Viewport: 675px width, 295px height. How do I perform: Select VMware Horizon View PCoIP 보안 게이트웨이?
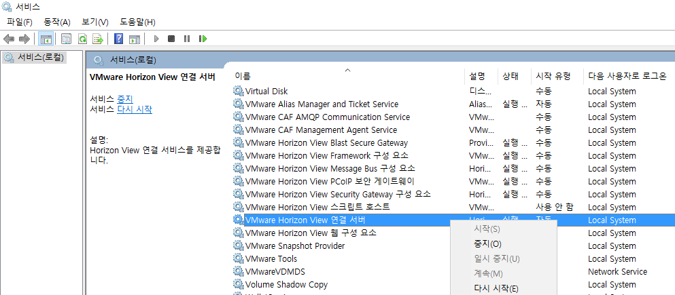click(330, 181)
